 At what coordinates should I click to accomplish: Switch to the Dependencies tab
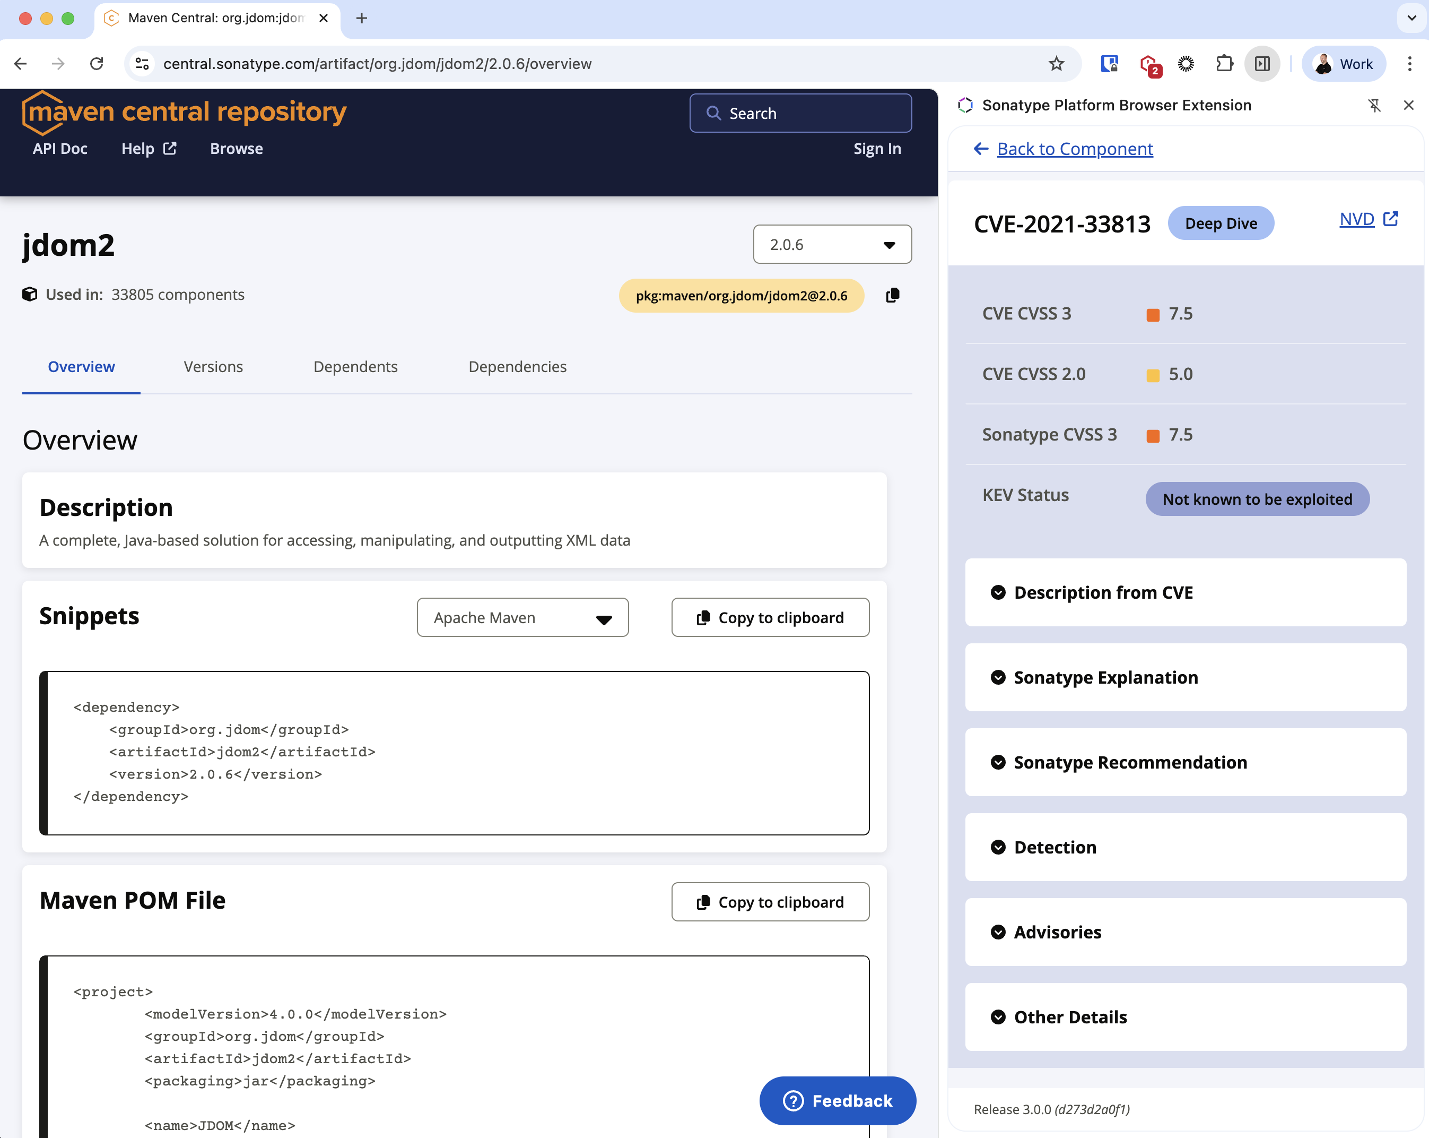pyautogui.click(x=517, y=367)
